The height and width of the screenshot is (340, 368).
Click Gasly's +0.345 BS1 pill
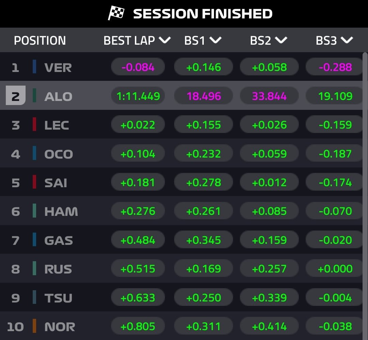click(203, 240)
